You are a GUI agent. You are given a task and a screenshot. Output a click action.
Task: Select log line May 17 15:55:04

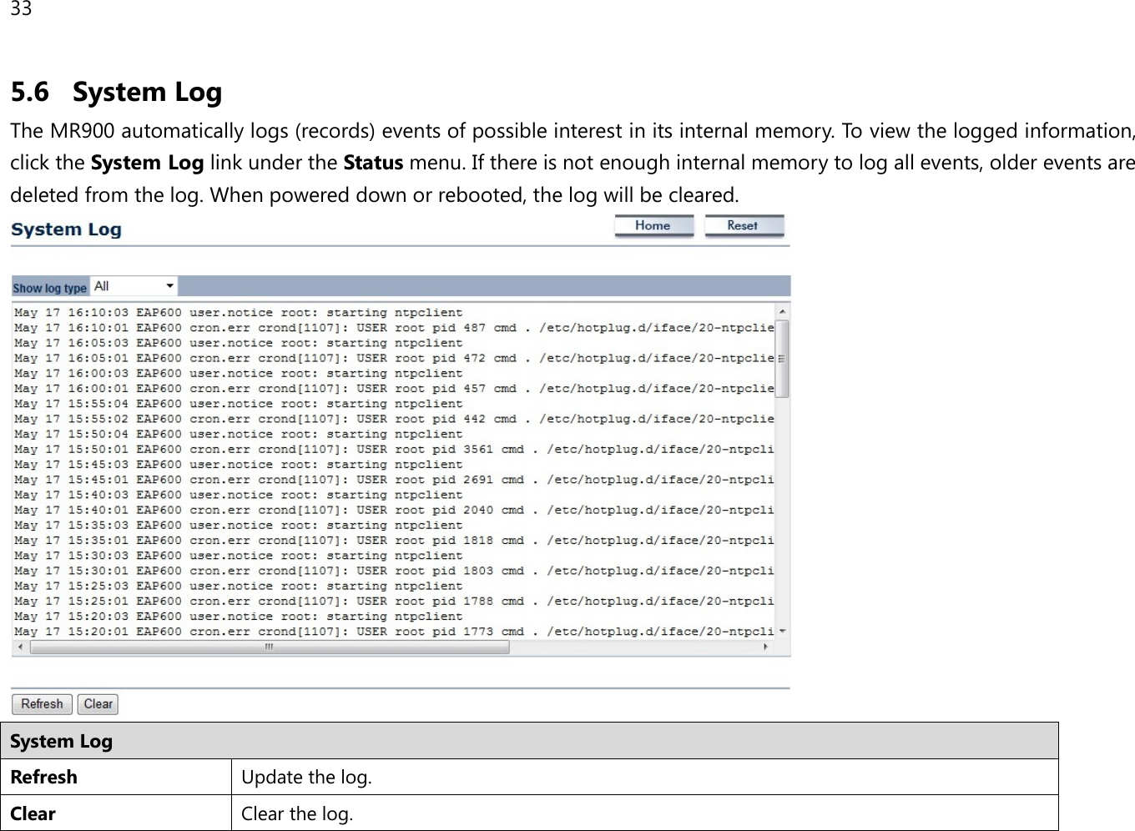tap(238, 404)
